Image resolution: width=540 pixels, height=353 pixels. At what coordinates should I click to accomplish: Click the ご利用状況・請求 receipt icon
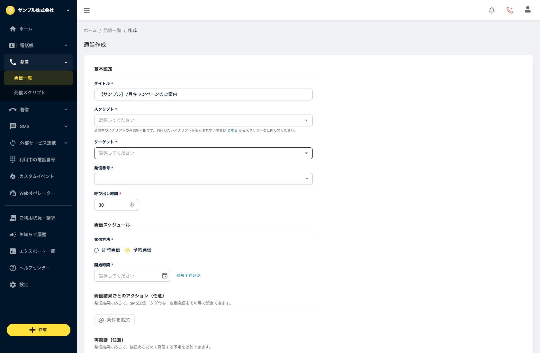pos(13,218)
